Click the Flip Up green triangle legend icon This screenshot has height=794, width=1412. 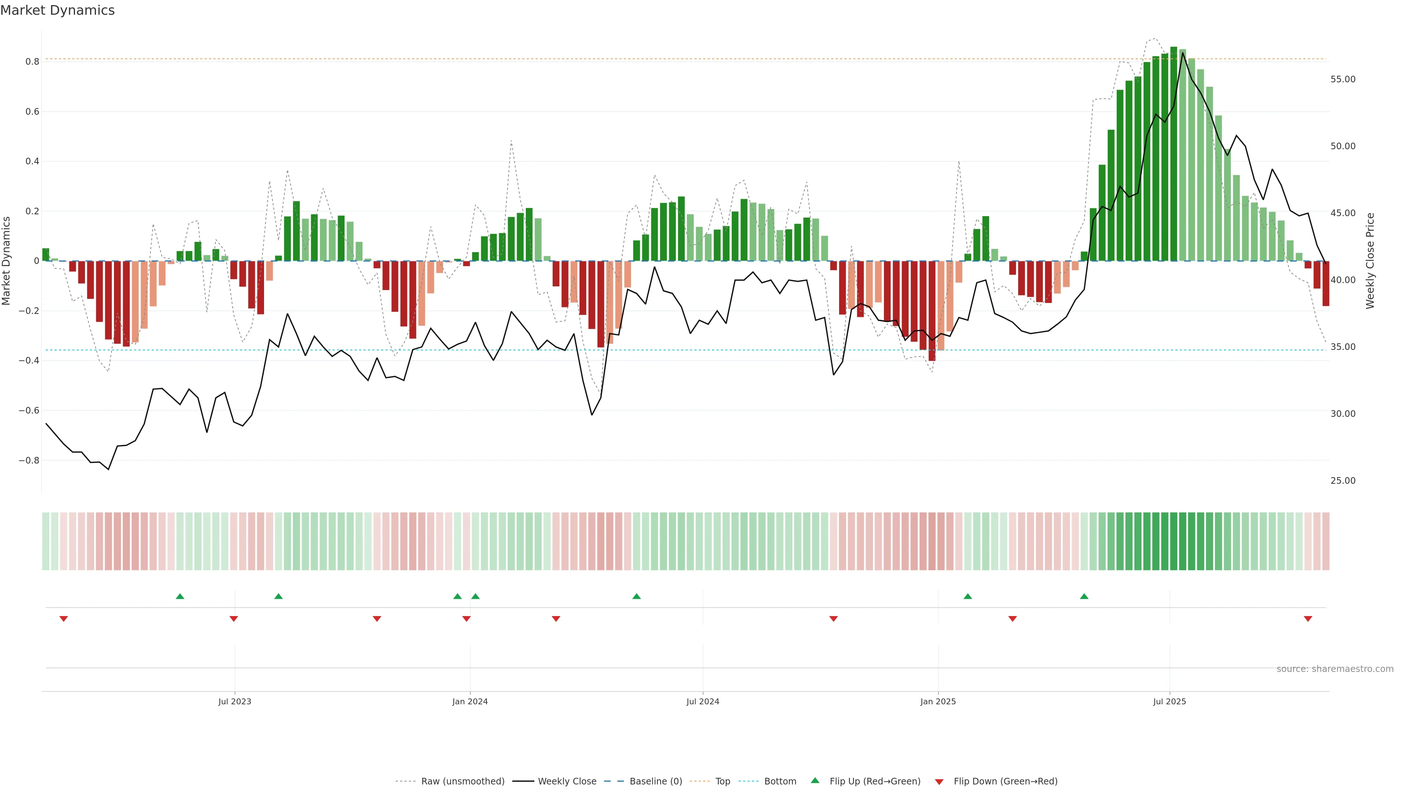coord(815,780)
